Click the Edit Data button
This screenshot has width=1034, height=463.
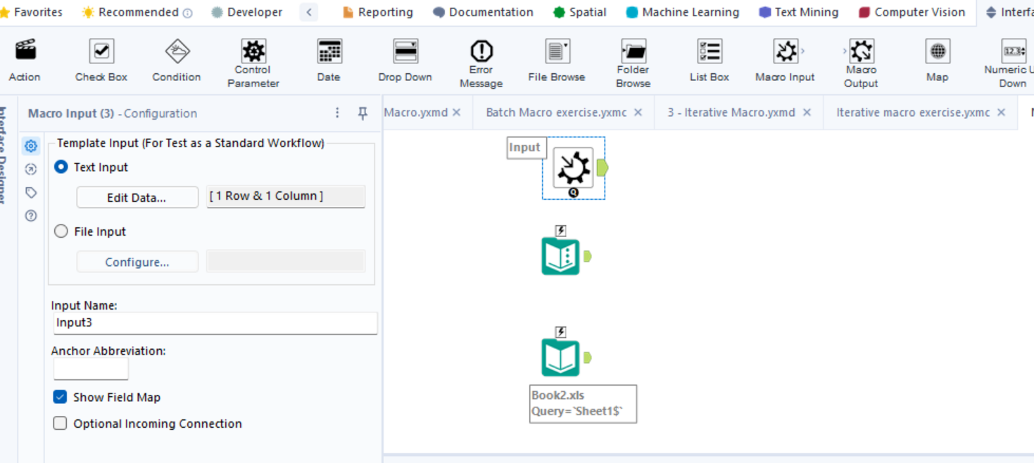click(x=137, y=198)
